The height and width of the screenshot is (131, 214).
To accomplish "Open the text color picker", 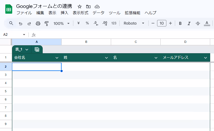I will 207,23.
